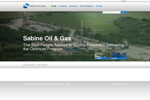The width and height of the screenshot is (150, 100).
Task: Open the Owner Relations menu item
Action: pyautogui.click(x=86, y=6)
